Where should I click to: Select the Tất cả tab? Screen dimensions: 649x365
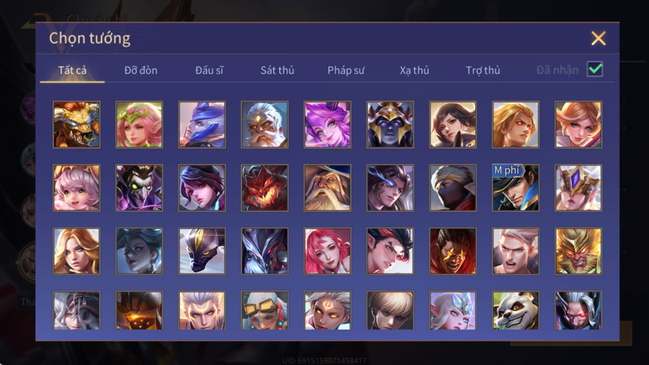tap(73, 70)
